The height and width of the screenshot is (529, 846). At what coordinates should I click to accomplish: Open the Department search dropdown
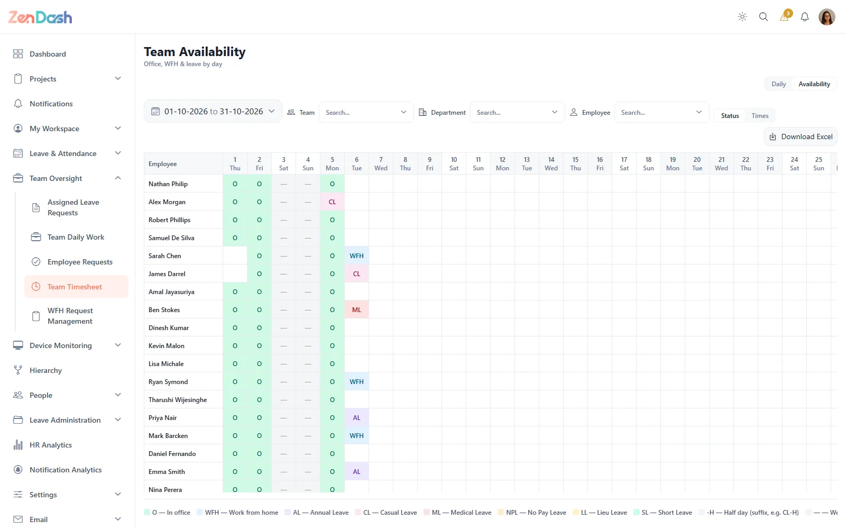pyautogui.click(x=517, y=112)
